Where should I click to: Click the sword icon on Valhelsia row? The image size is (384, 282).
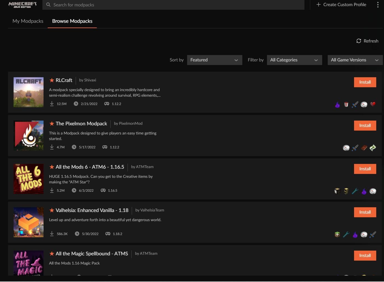(373, 234)
